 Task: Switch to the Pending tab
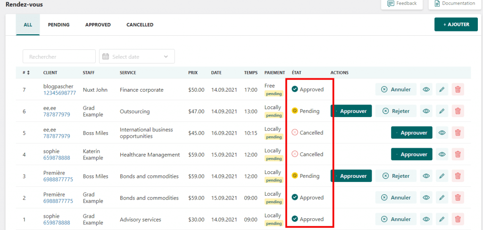(x=58, y=25)
